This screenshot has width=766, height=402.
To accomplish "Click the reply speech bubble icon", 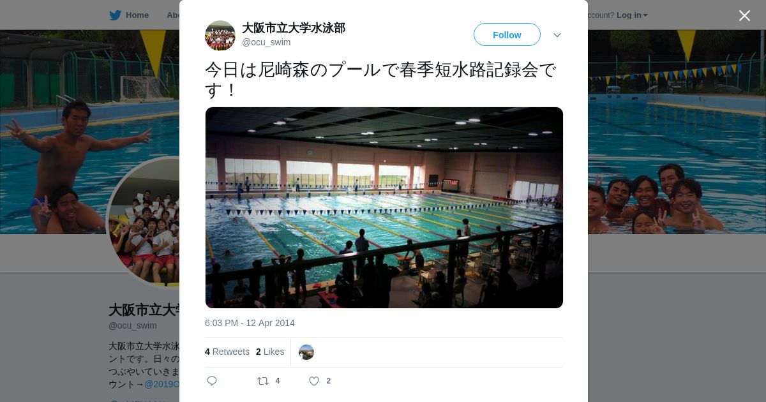I will coord(212,381).
